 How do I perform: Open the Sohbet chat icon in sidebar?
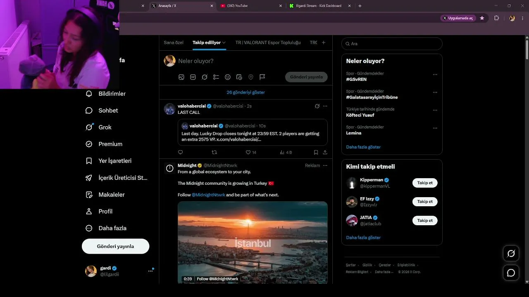[x=89, y=111]
